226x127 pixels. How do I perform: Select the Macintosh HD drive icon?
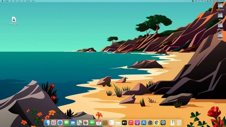(220, 7)
